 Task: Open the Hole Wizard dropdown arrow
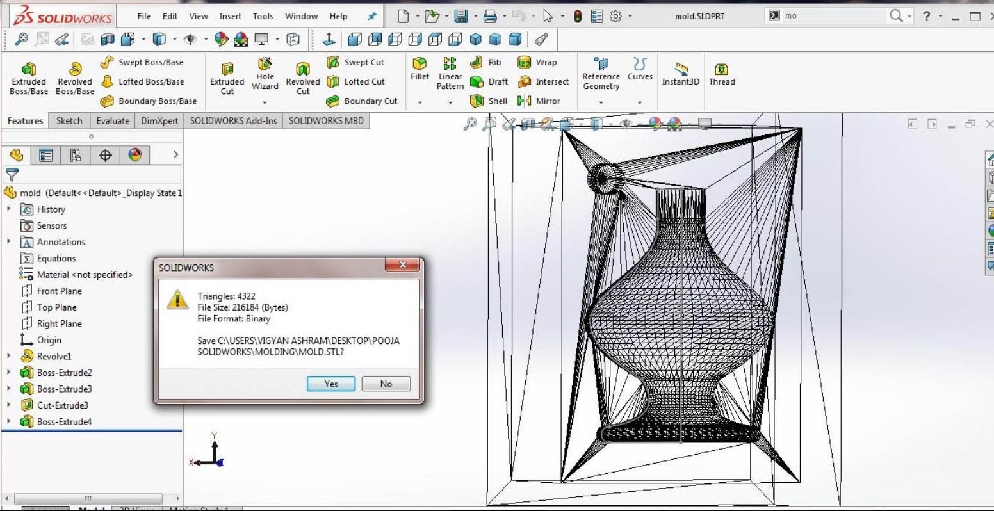265,102
